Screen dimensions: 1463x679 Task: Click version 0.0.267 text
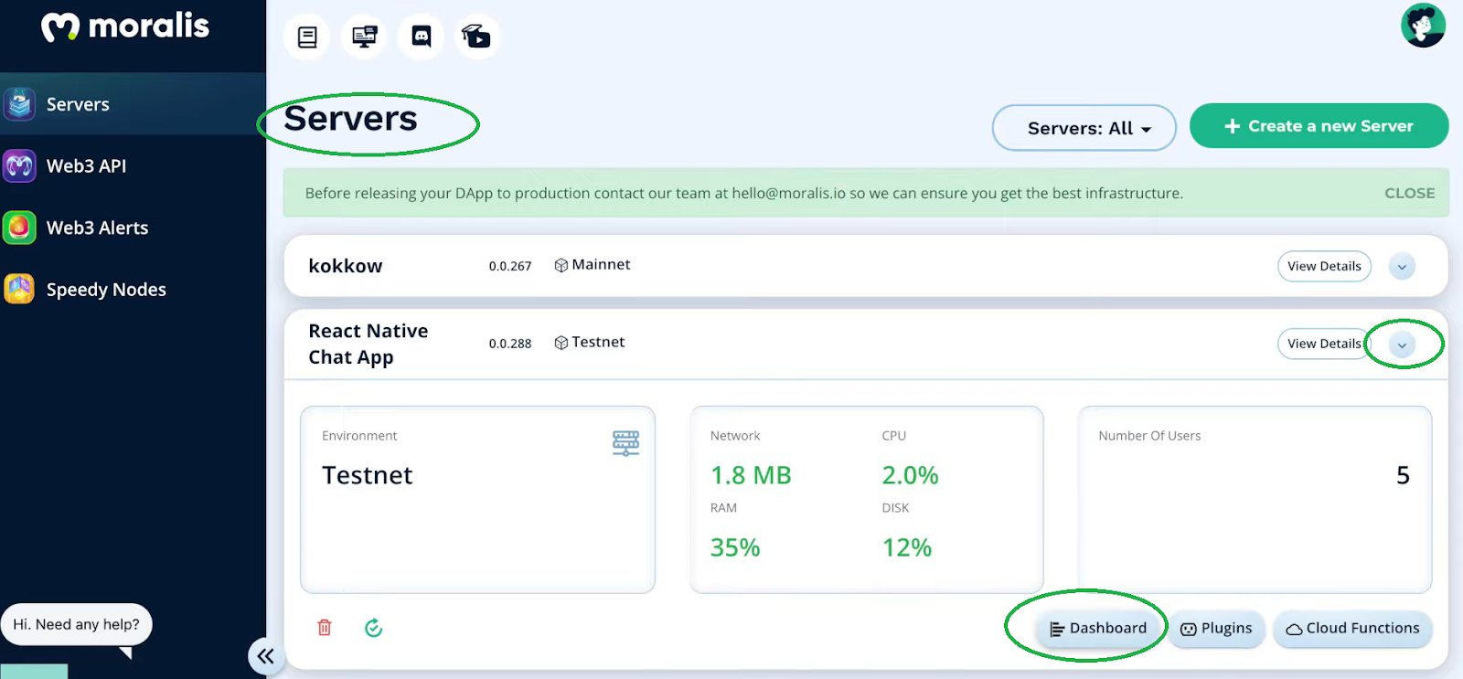pyautogui.click(x=509, y=266)
